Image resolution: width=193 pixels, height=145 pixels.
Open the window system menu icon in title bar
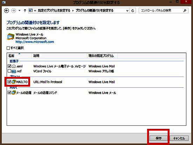pyautogui.click(x=4, y=2)
